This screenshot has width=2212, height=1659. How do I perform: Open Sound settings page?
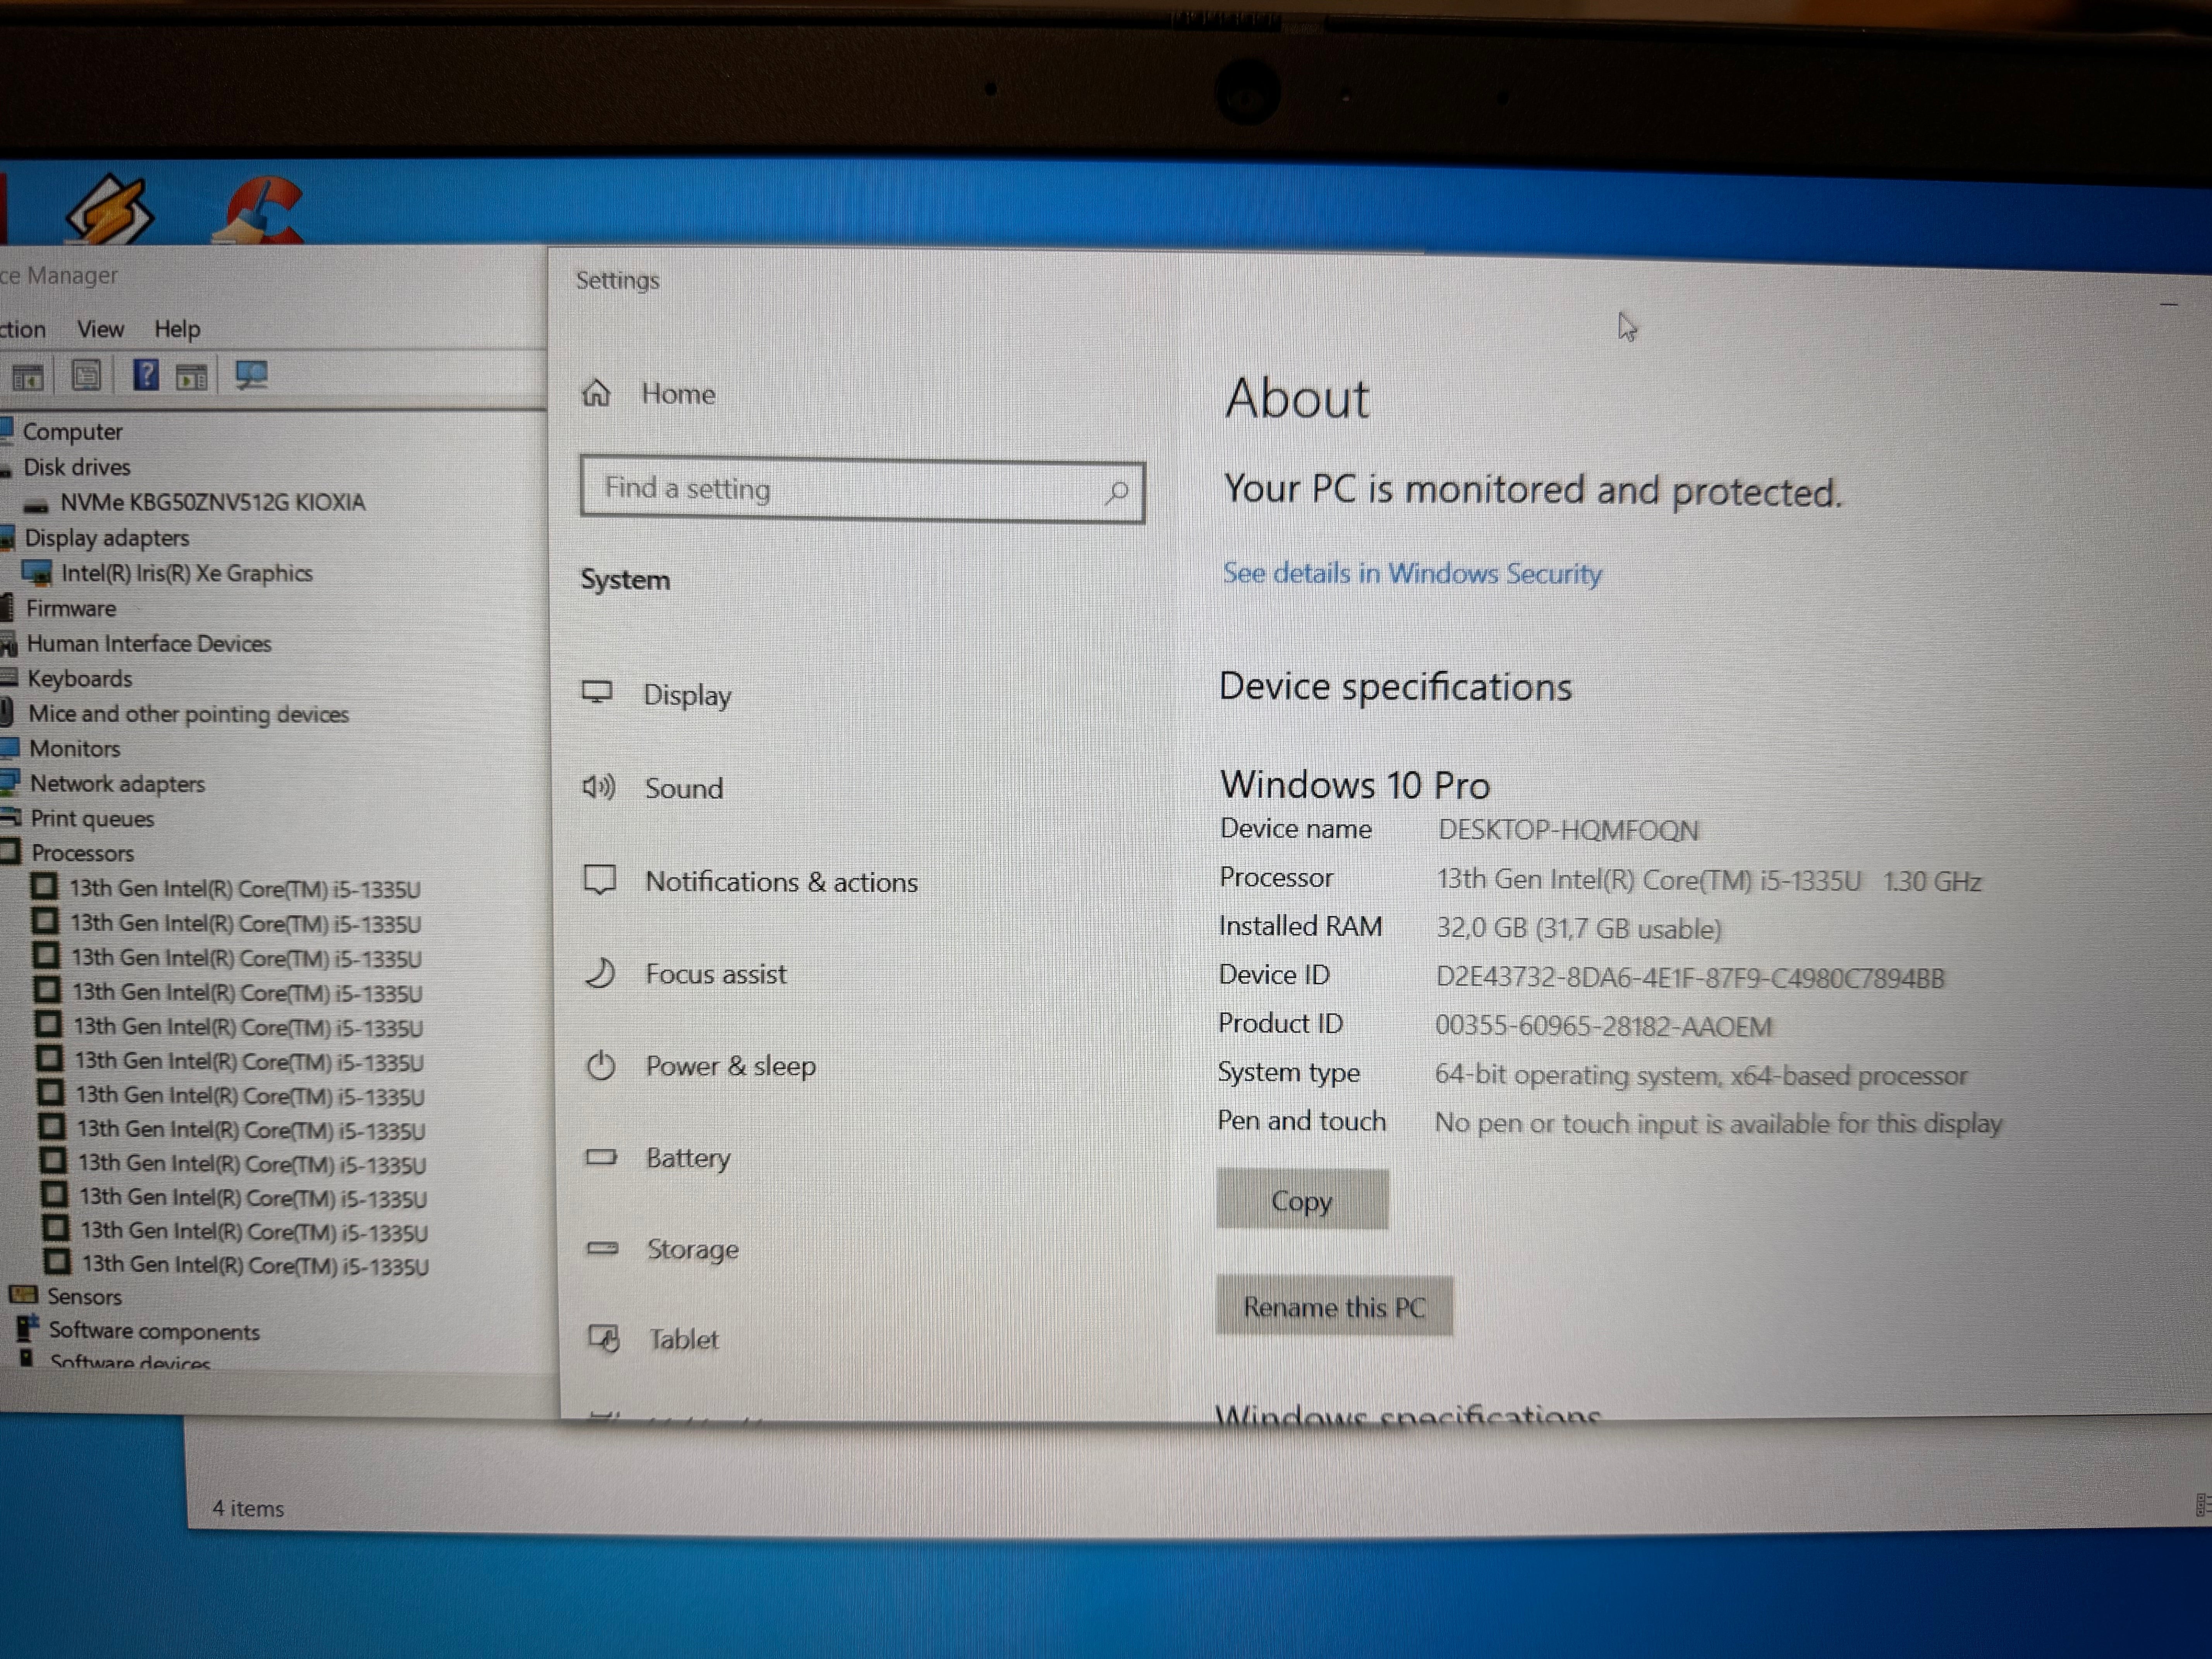tap(684, 788)
